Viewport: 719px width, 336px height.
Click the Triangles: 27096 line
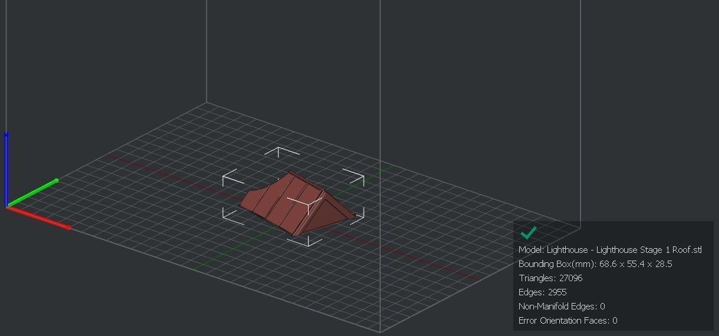click(x=550, y=278)
